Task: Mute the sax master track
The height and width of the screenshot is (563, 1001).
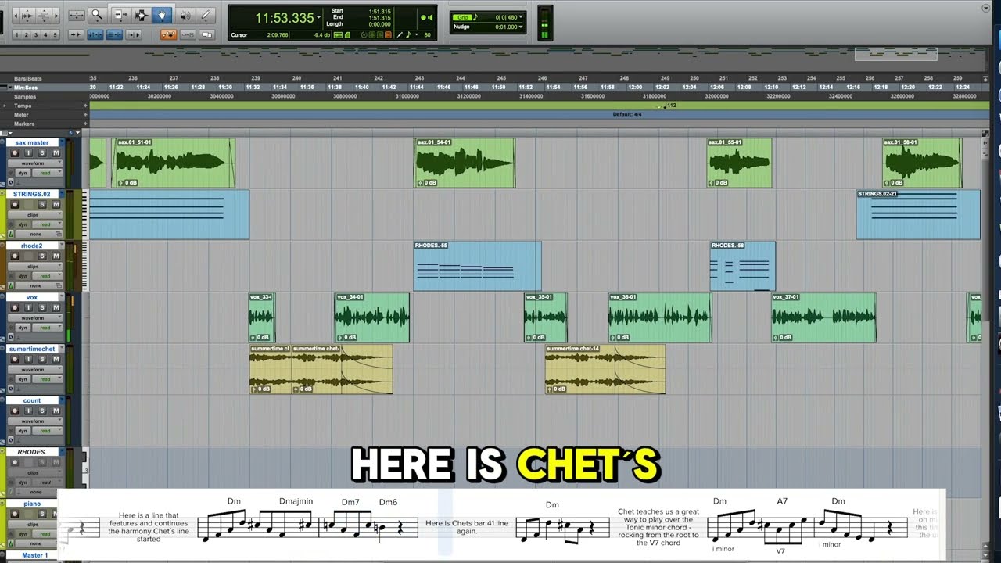Action: pyautogui.click(x=56, y=153)
